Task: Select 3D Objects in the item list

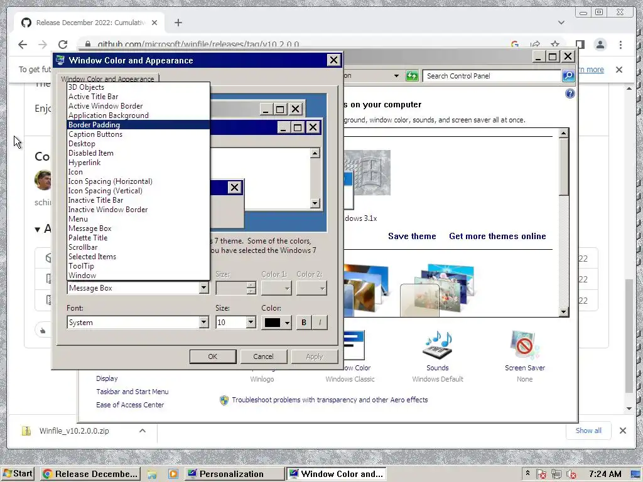Action: click(x=138, y=87)
